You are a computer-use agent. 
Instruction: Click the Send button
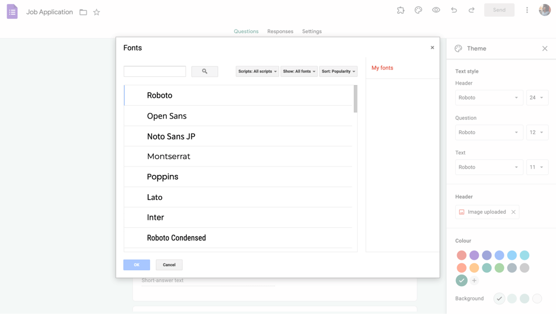(x=499, y=10)
